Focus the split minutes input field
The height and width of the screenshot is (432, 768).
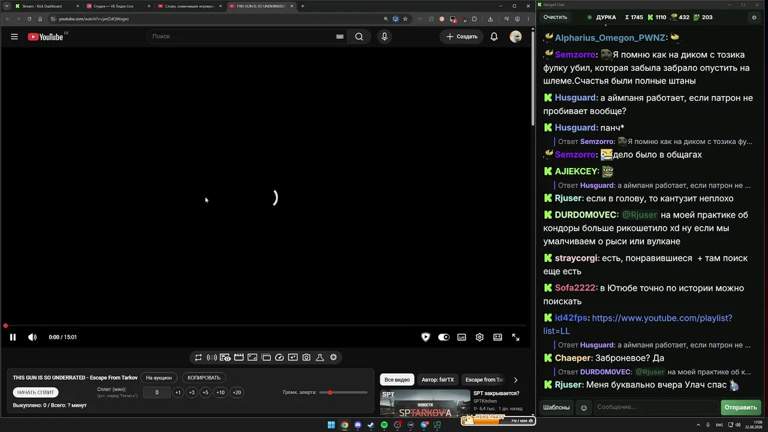click(157, 392)
